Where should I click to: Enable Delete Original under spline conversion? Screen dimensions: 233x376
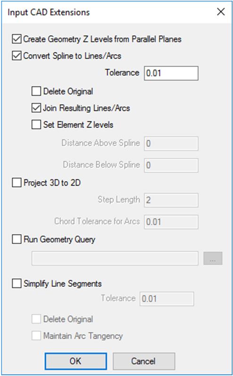pos(36,92)
